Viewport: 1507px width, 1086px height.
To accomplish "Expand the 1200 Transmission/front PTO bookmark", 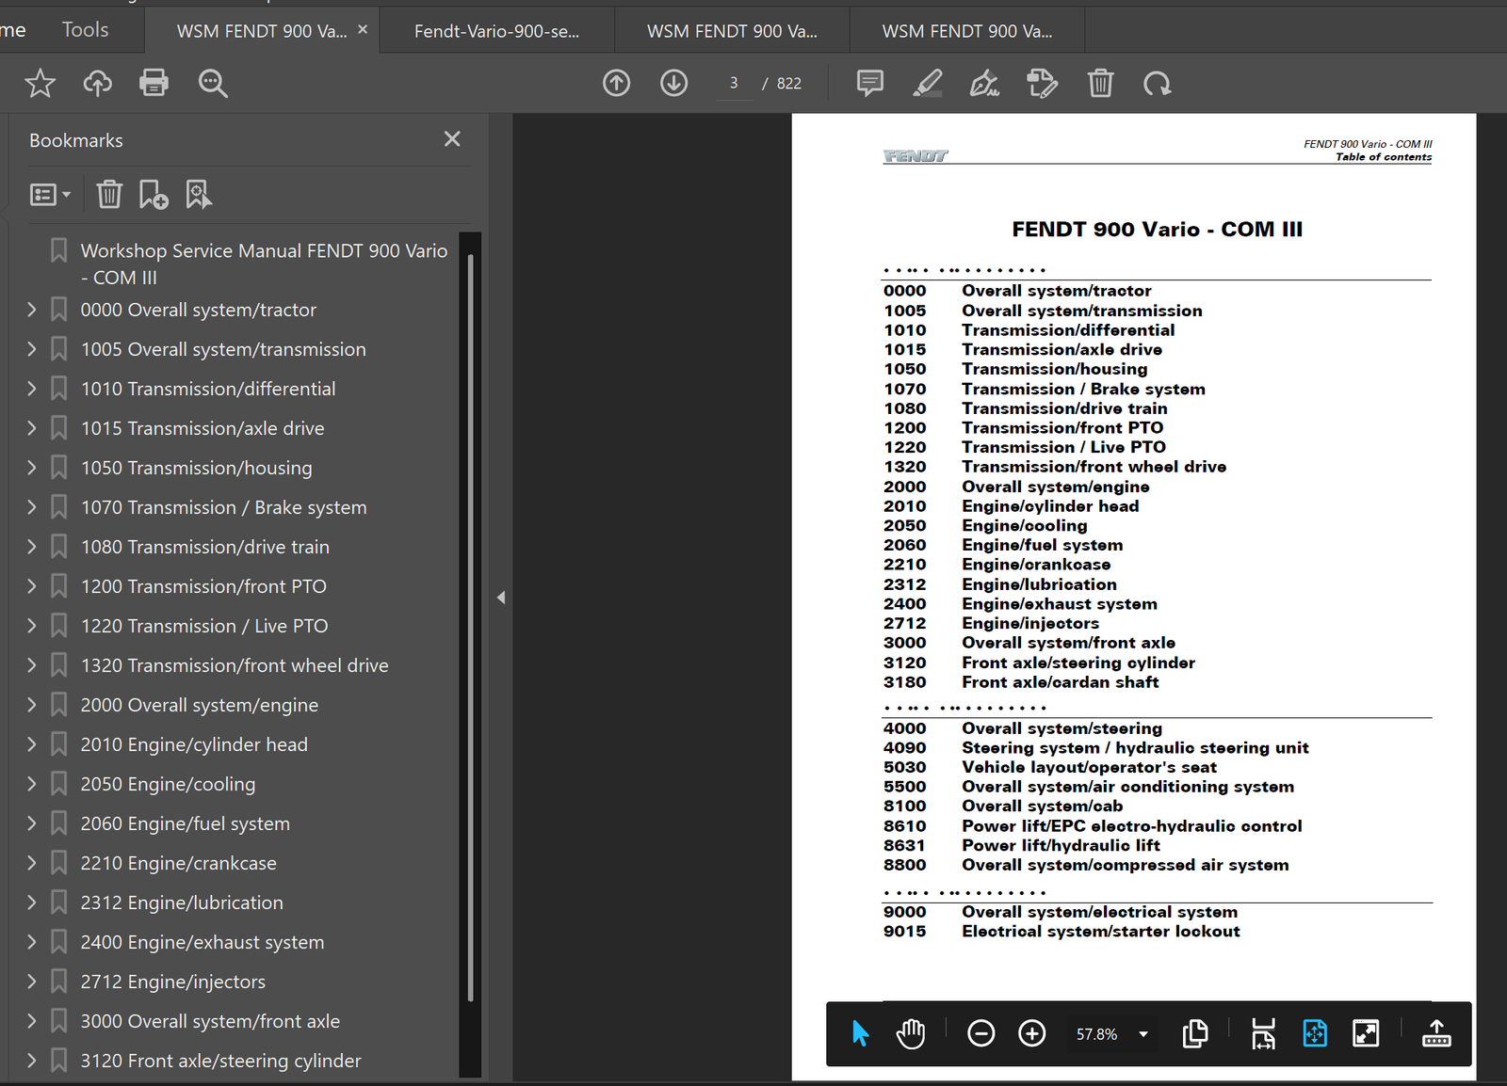I will point(32,585).
